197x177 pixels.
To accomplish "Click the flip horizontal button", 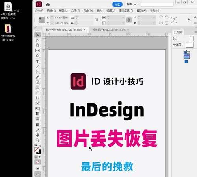I will [x=161, y=23].
